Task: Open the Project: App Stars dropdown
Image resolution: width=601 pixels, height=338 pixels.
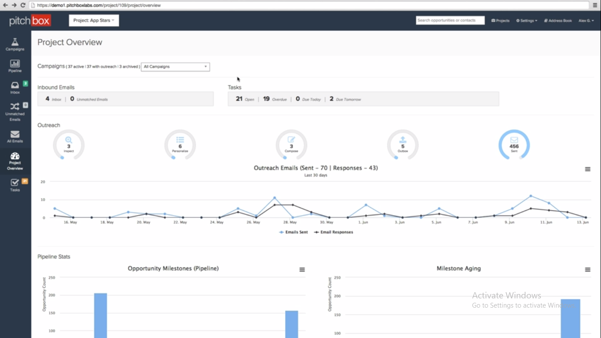Action: pos(94,20)
